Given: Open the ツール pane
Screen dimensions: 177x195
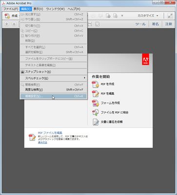Looking at the screenshot, I should click(140, 24).
